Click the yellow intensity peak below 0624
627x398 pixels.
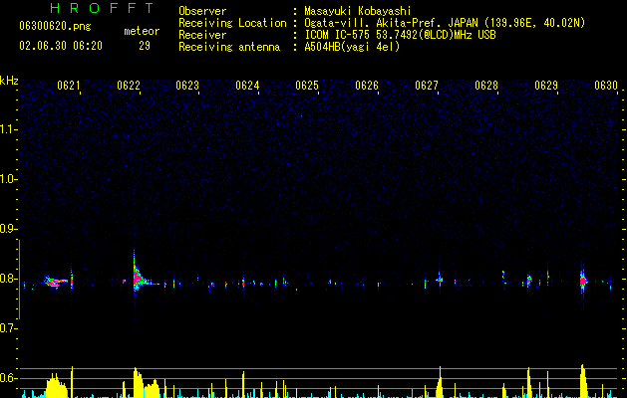pyautogui.click(x=243, y=384)
